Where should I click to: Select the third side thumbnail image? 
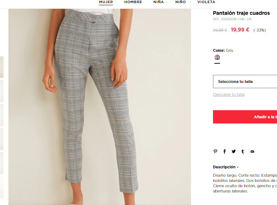pyautogui.click(x=2, y=115)
